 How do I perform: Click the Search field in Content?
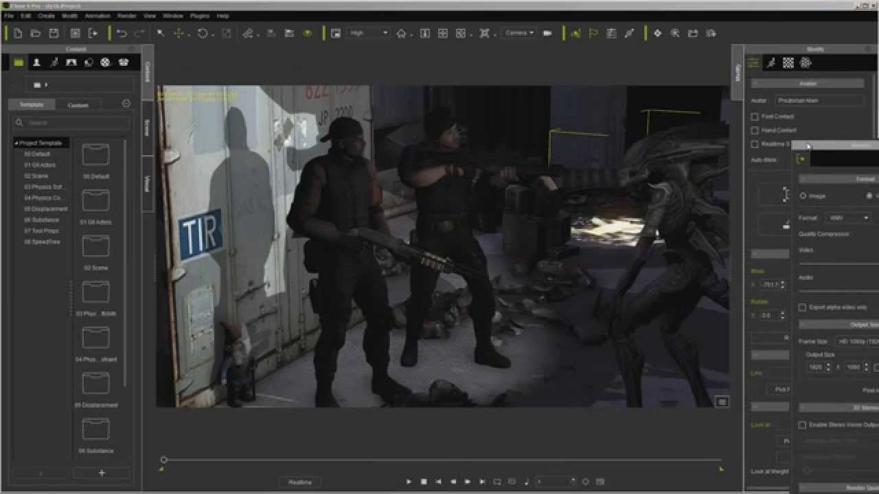[x=71, y=123]
